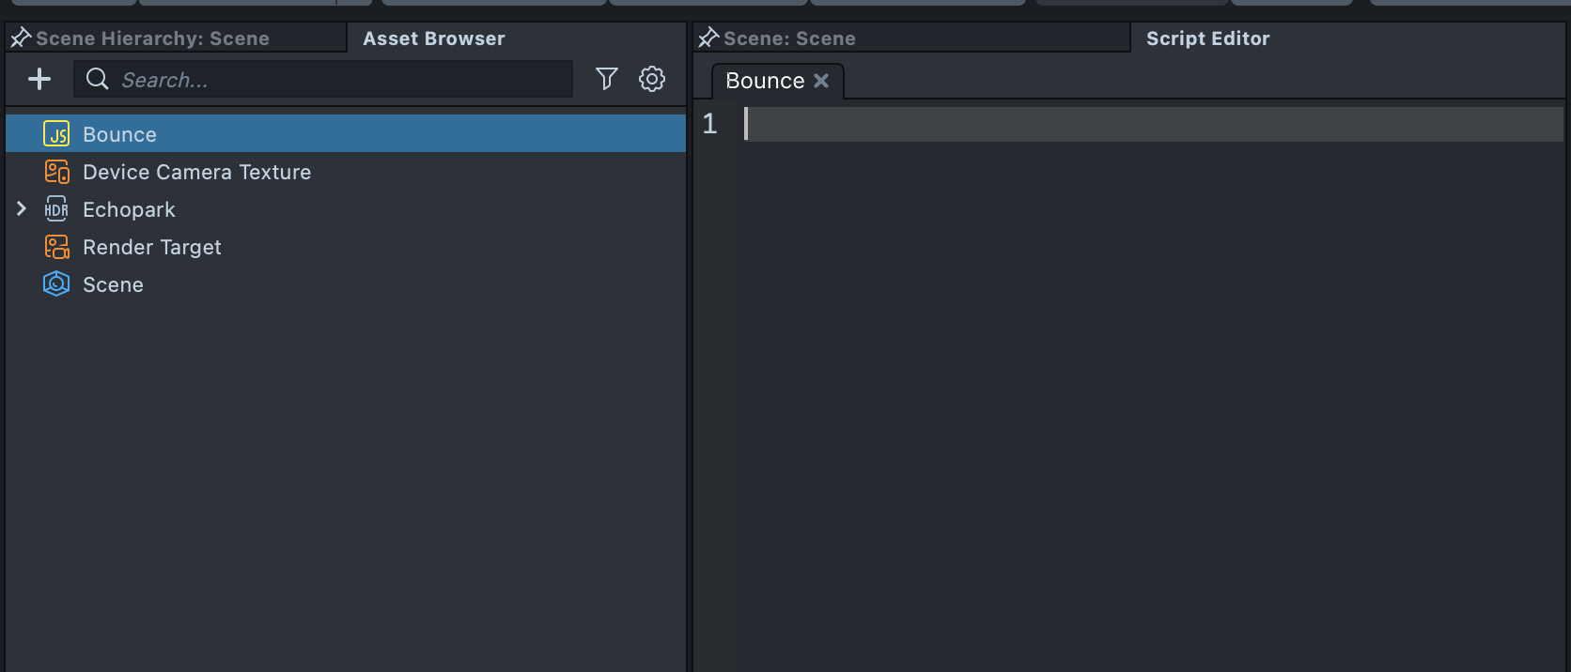
Task: Click the Device Camera Texture icon
Action: (x=56, y=172)
